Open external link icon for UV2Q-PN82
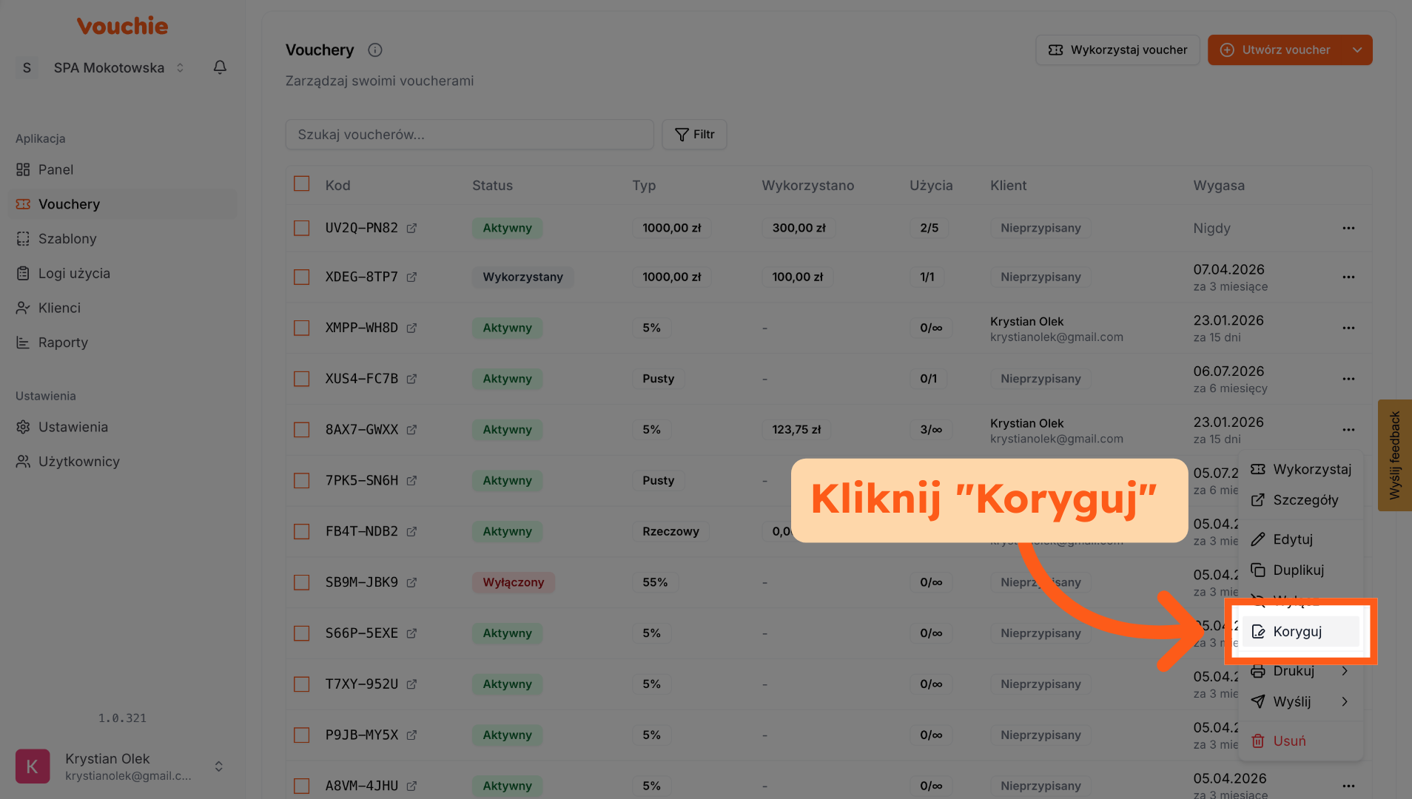 tap(411, 229)
